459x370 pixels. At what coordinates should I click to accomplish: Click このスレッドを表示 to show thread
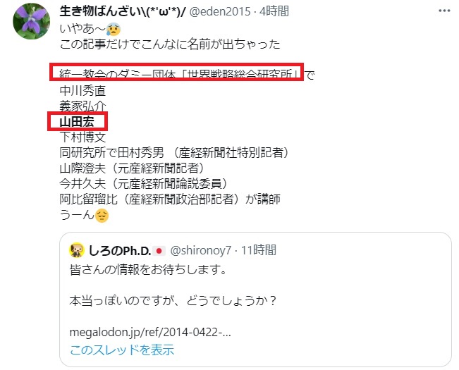pos(122,350)
